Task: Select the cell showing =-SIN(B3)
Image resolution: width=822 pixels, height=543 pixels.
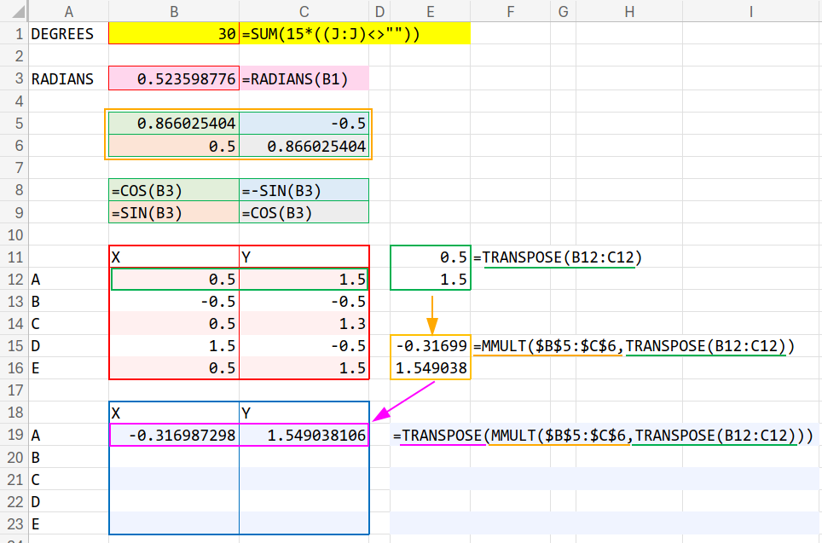Action: 304,190
